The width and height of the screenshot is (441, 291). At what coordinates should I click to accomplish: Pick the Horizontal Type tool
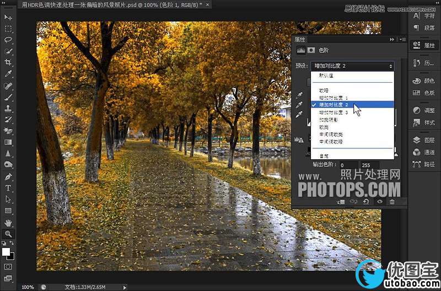[x=8, y=188]
